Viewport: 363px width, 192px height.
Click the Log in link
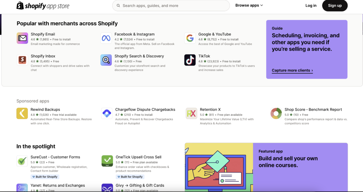[311, 6]
